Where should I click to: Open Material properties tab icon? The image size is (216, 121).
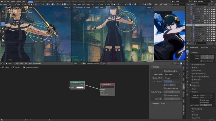pyautogui.click(x=187, y=91)
